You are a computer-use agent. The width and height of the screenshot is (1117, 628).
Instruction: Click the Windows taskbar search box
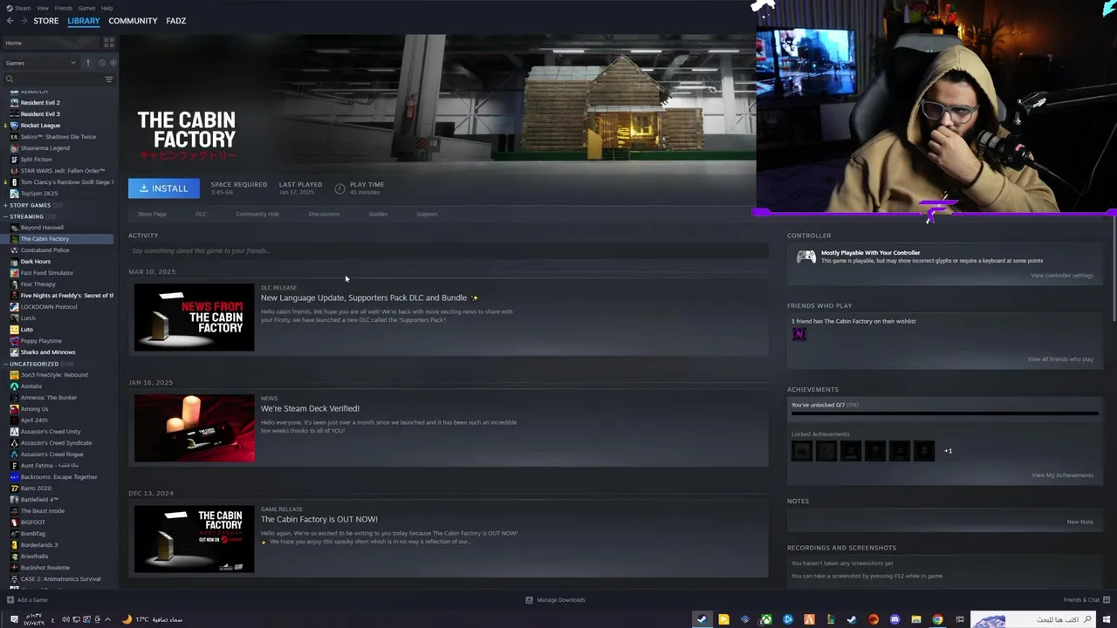click(x=1032, y=619)
